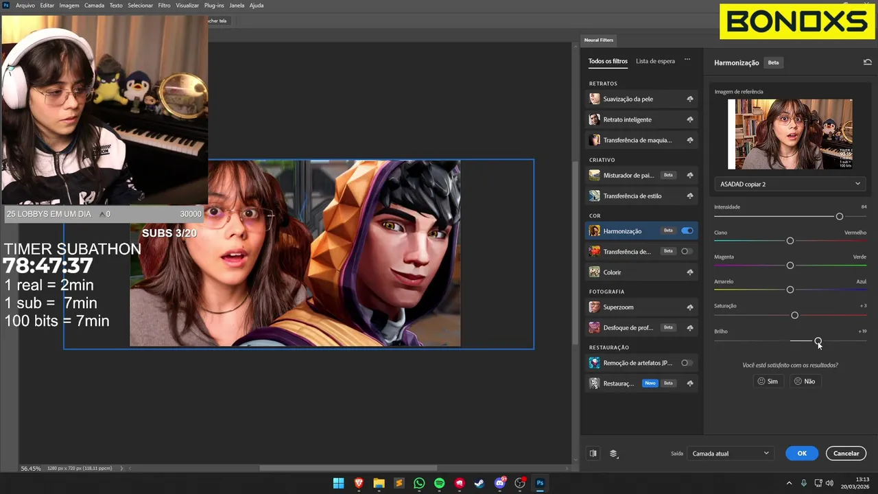Download the Suavização da pele filter
Screen dimensions: 878x494
click(689, 99)
